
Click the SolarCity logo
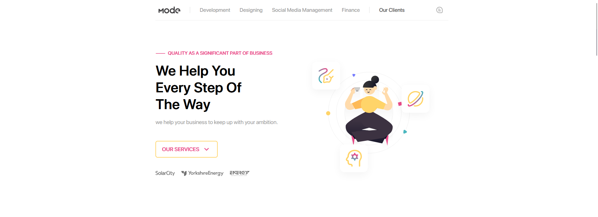[x=165, y=173]
